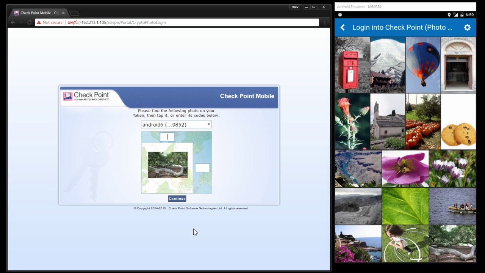Screen dimensions: 485x273
Task: Tap the red postbox photo
Action: point(352,65)
